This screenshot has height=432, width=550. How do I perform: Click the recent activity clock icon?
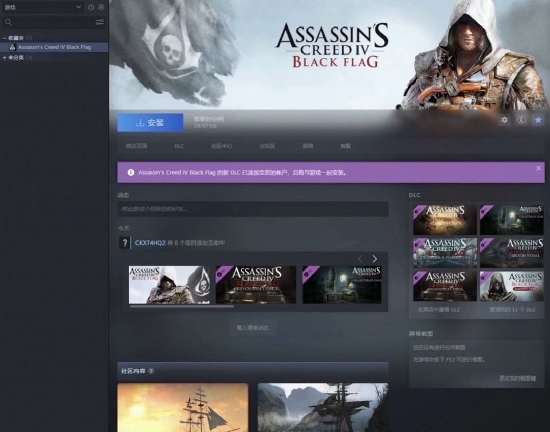(x=91, y=7)
